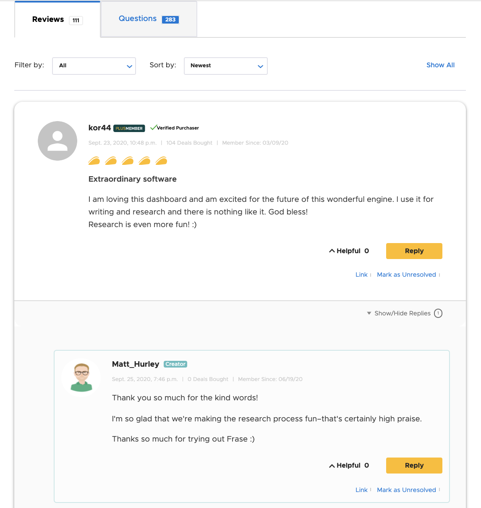This screenshot has height=508, width=481.
Task: Click the Creator badge beside Matt_Hurley
Action: pos(175,364)
